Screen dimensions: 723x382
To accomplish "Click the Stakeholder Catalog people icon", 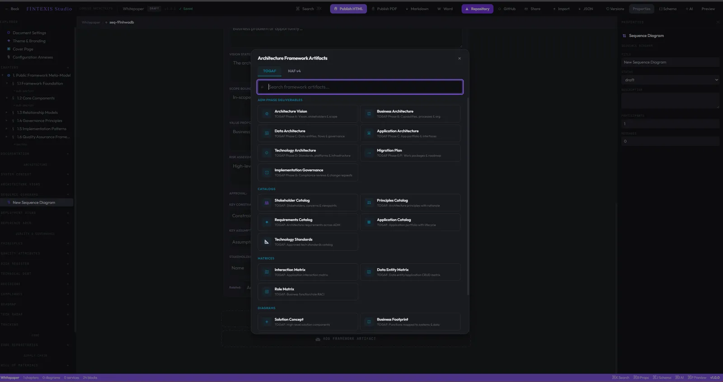I will [267, 203].
